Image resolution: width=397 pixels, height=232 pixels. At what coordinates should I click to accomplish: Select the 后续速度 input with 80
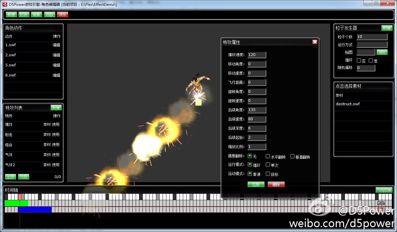257,119
